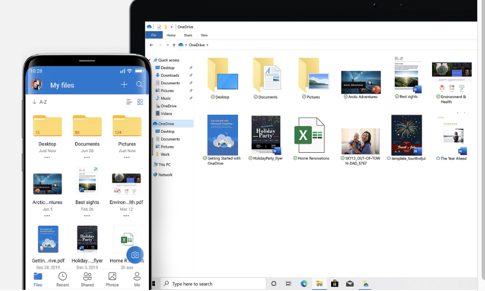The height and width of the screenshot is (291, 485).
Task: Switch to list view icon on phone
Action: point(129,102)
